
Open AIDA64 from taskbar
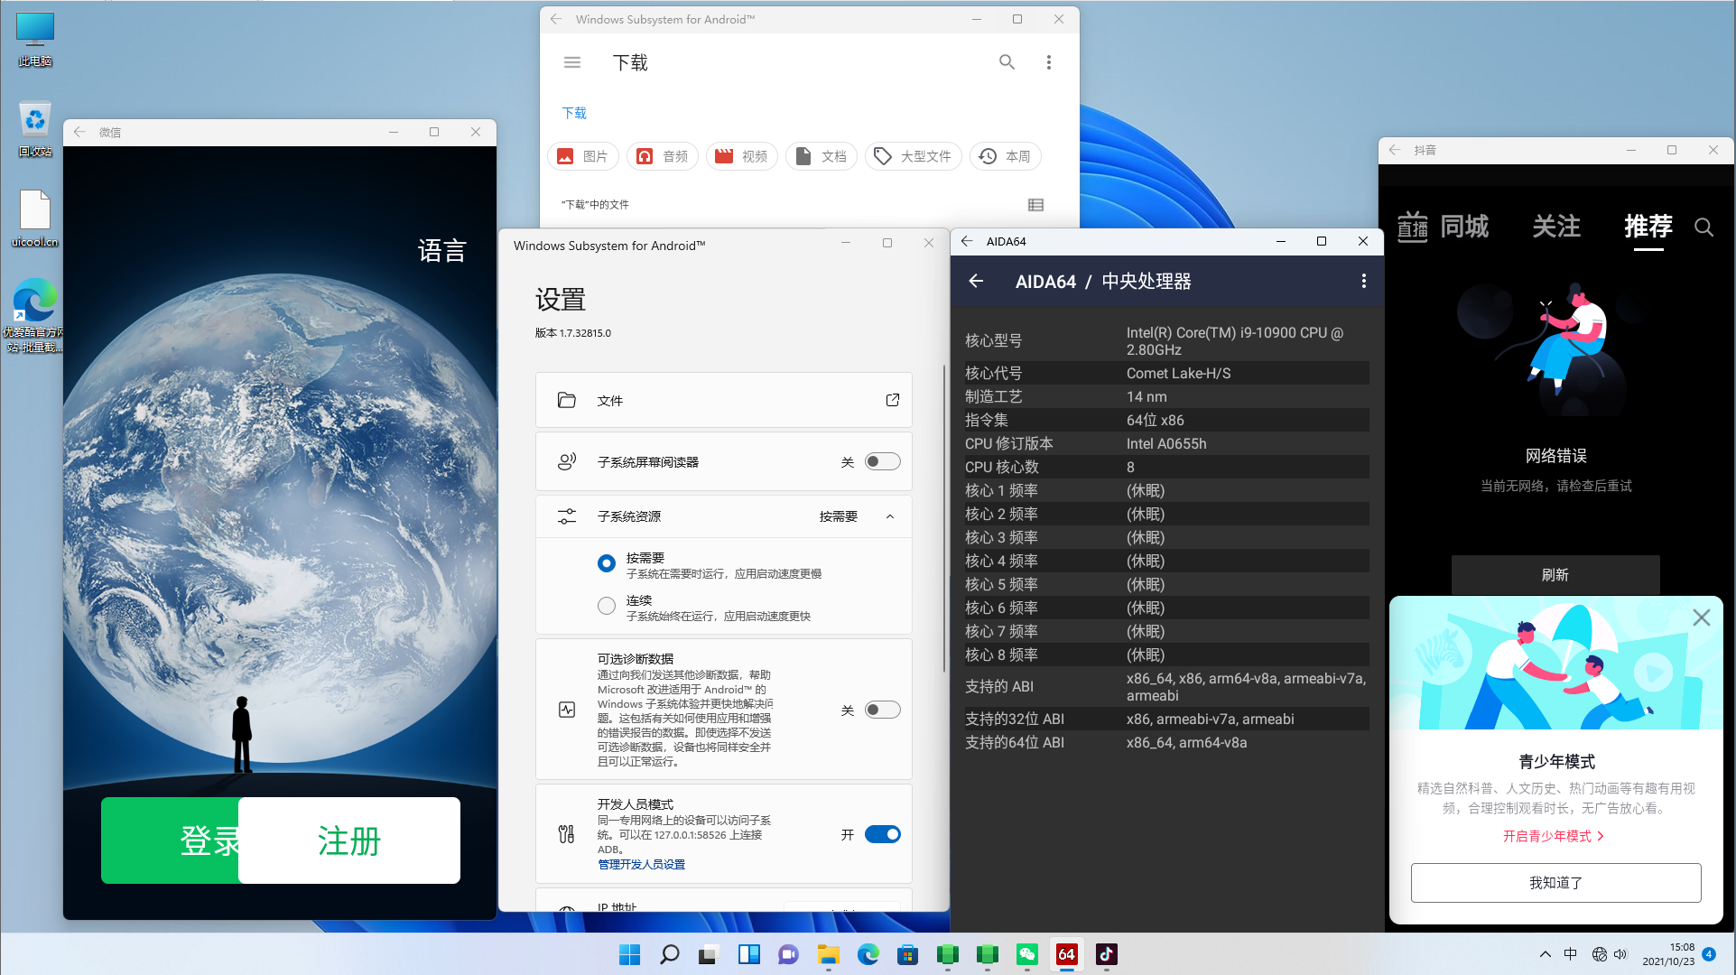pos(1066,954)
